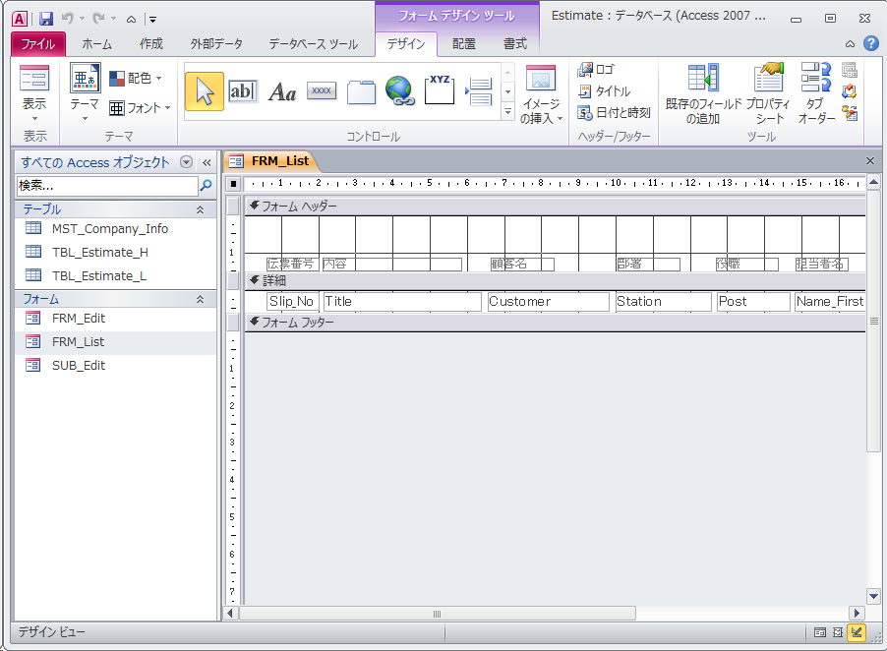Select the Post text box control
Screen dimensions: 887x651
[753, 302]
